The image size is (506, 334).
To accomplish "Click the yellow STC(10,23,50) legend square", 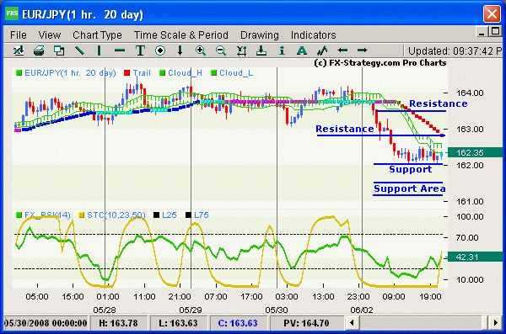I will (x=82, y=215).
